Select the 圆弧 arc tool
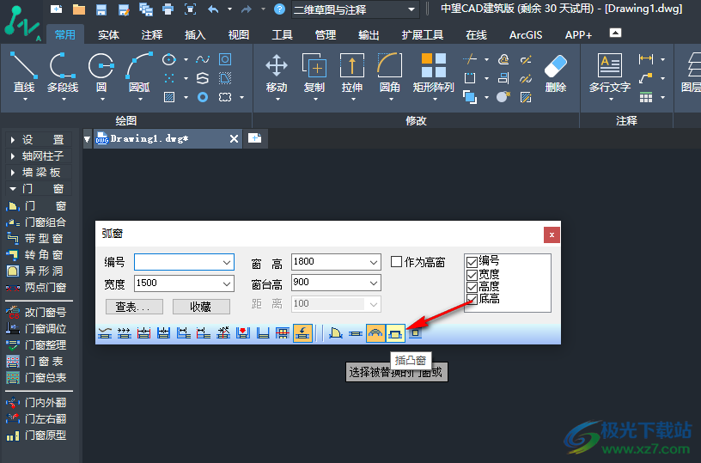Screen dimensions: 701x463 pos(139,74)
